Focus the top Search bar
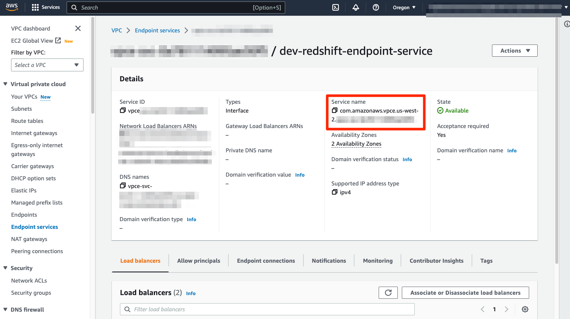Image resolution: width=570 pixels, height=319 pixels. tap(176, 7)
